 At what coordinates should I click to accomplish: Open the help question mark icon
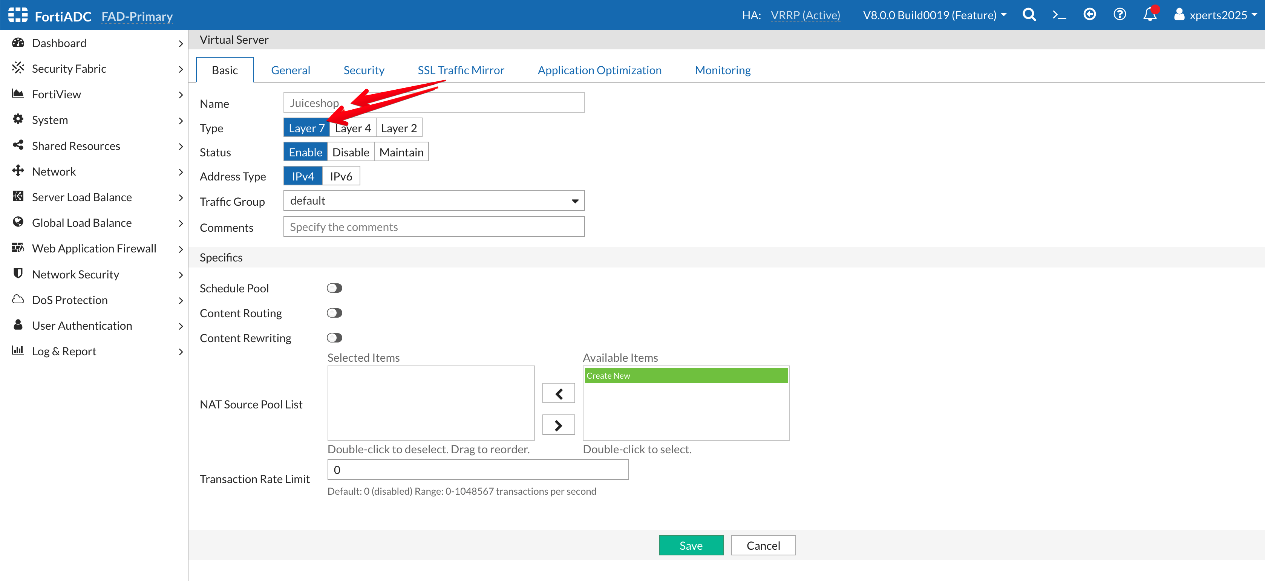(1120, 15)
